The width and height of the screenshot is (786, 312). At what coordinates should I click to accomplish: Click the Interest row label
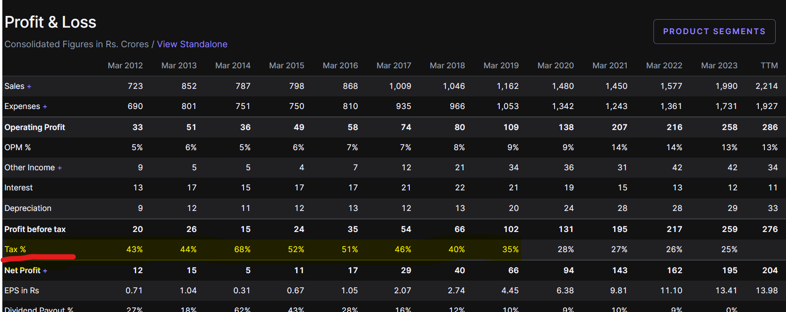coord(18,188)
